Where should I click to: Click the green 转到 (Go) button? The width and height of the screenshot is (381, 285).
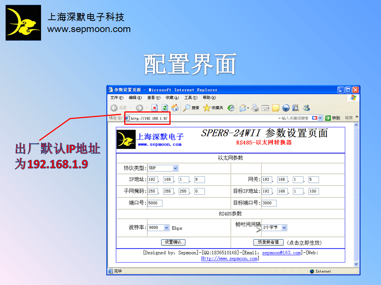[x=332, y=118]
